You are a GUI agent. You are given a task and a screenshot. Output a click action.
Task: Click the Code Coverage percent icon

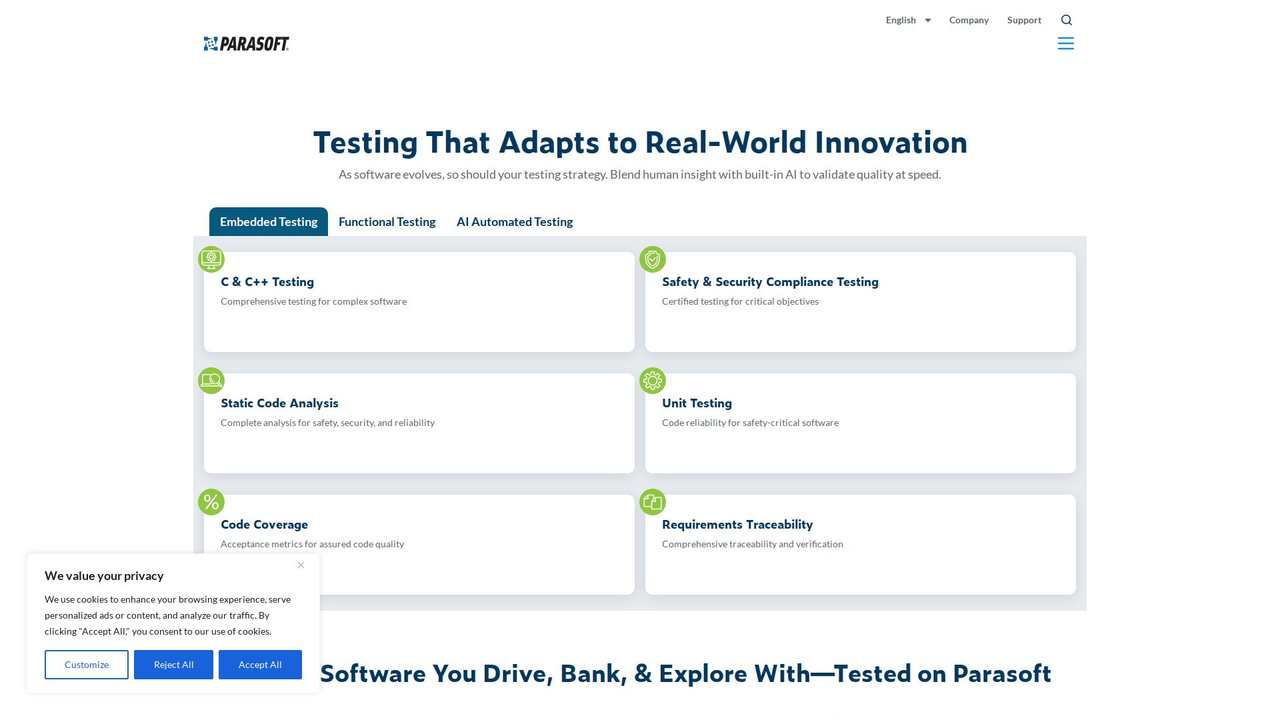point(211,502)
